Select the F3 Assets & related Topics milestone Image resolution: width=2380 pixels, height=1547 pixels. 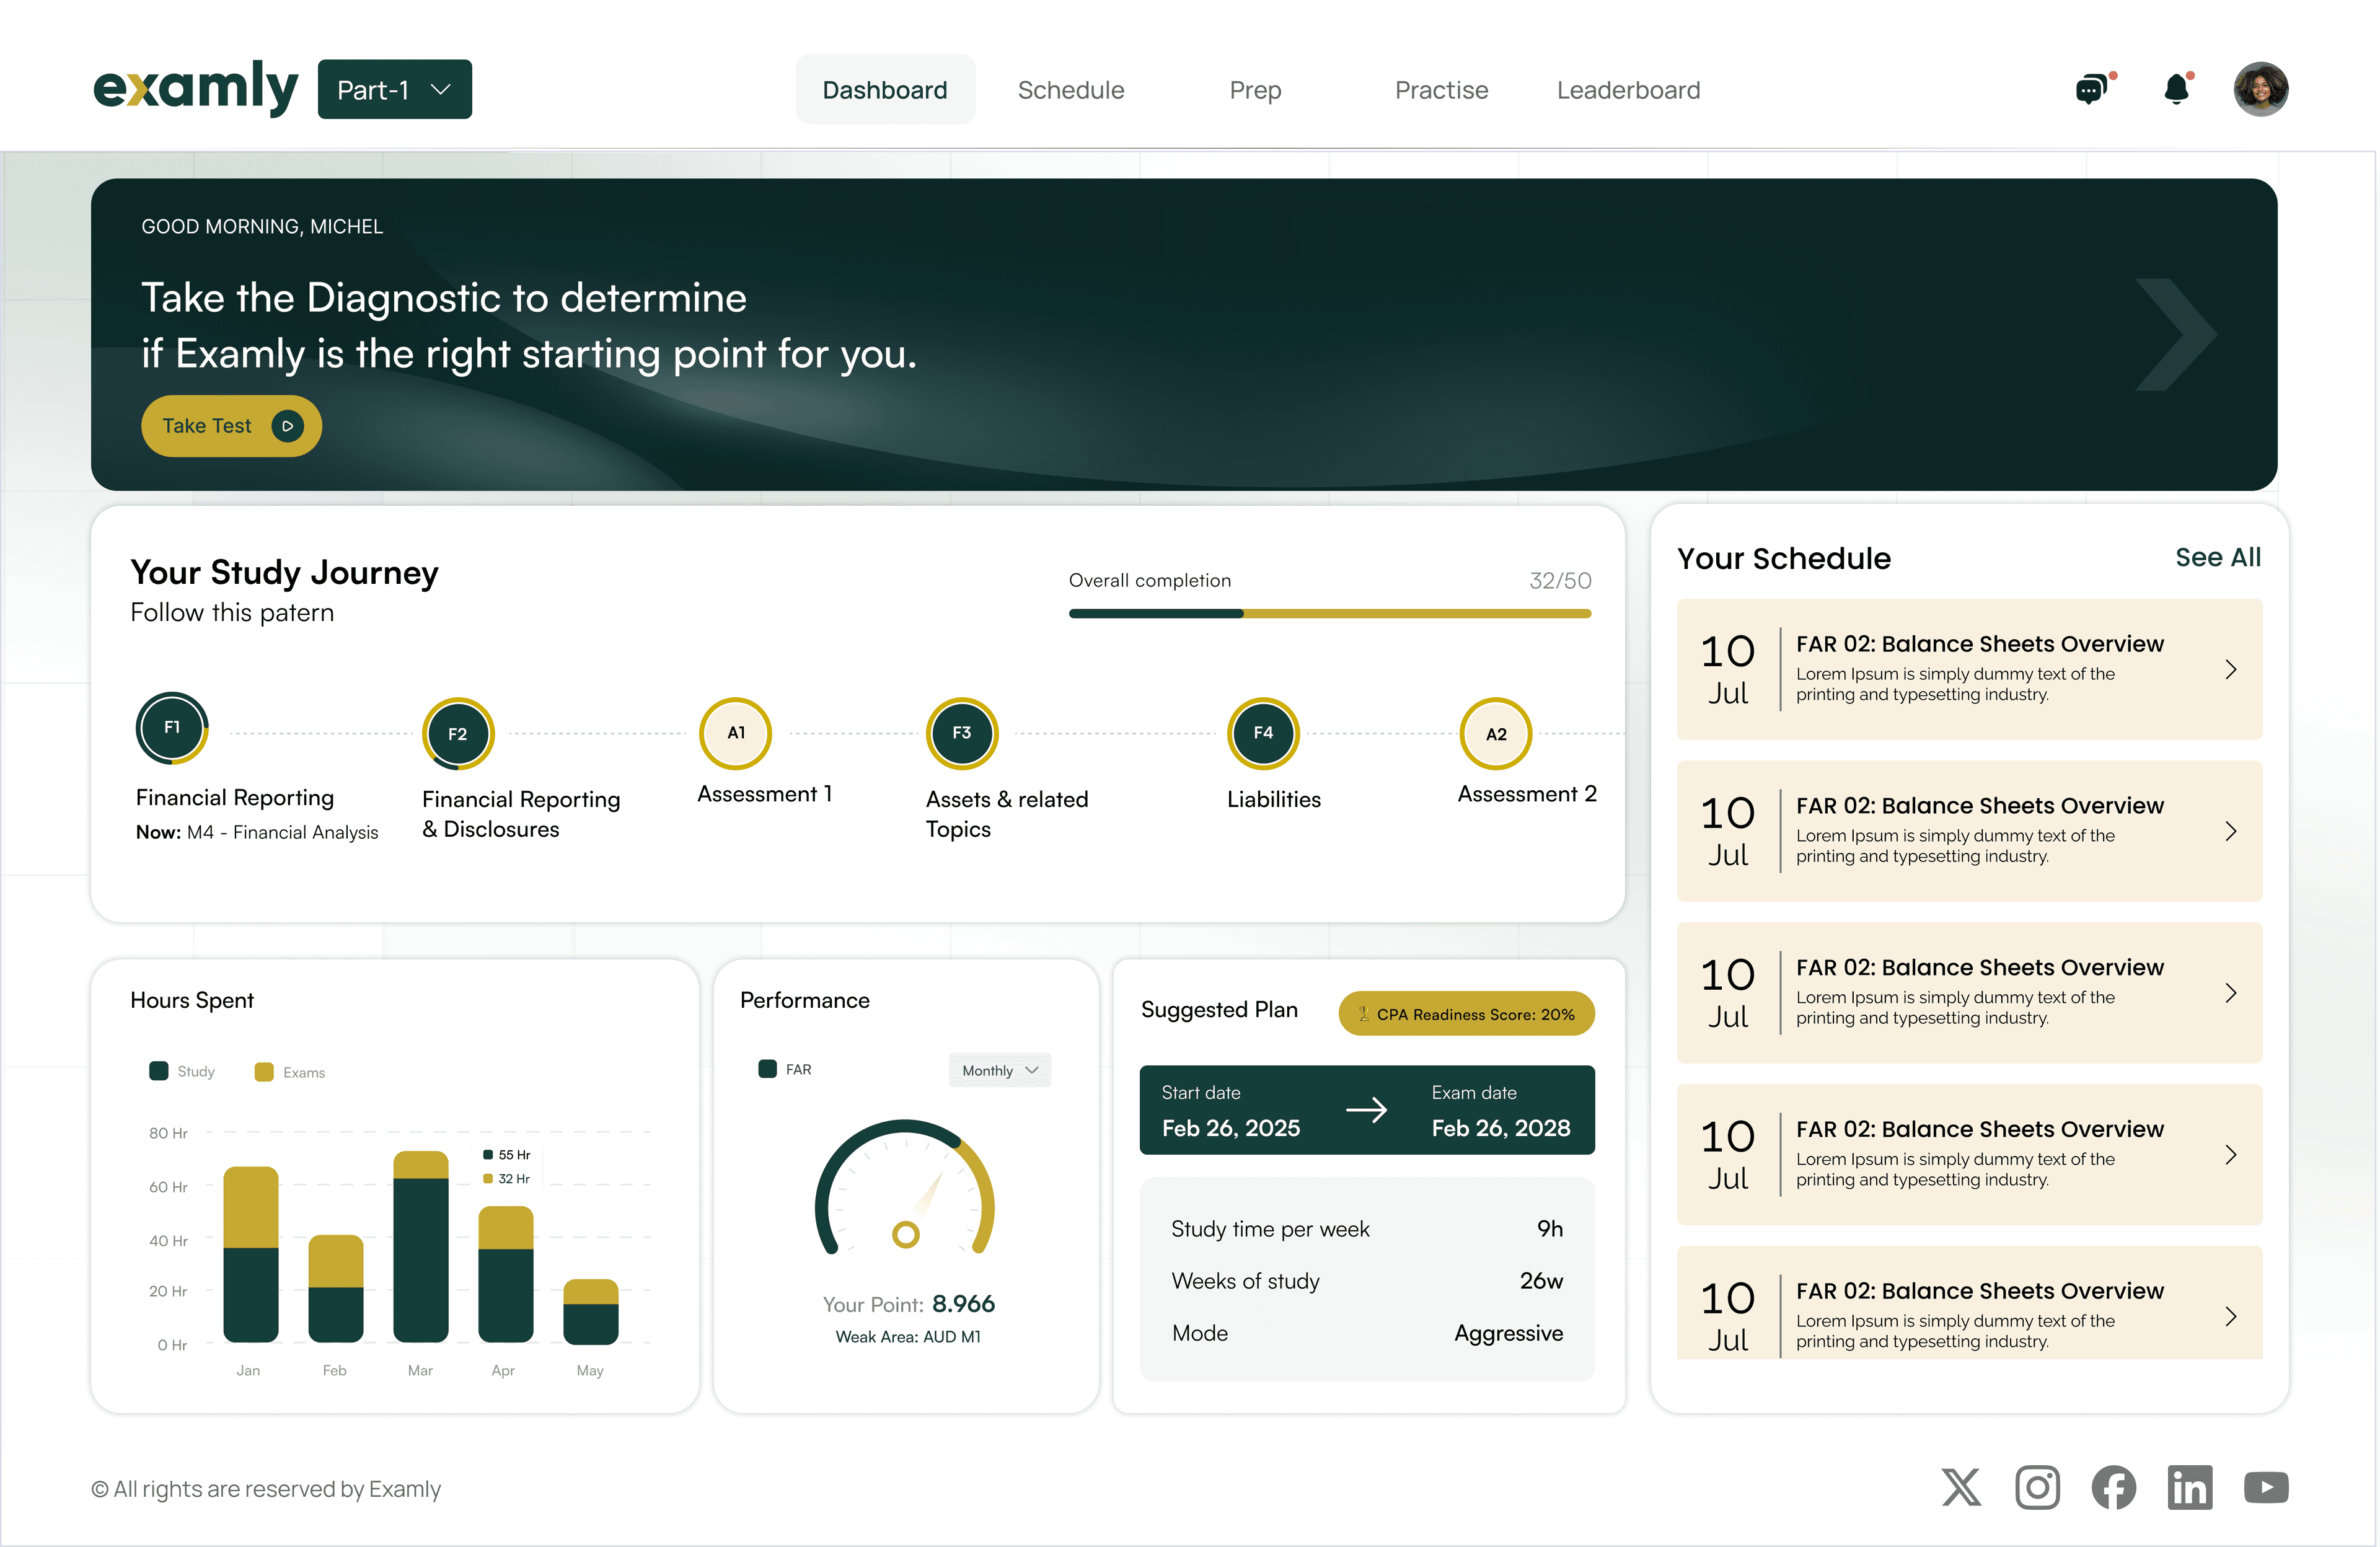coord(961,733)
